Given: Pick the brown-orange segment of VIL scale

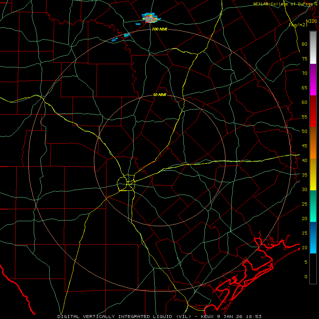Looking at the screenshot, I should tap(313, 143).
